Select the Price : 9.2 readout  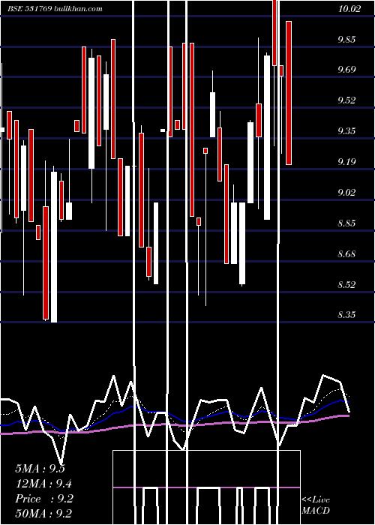(x=43, y=499)
